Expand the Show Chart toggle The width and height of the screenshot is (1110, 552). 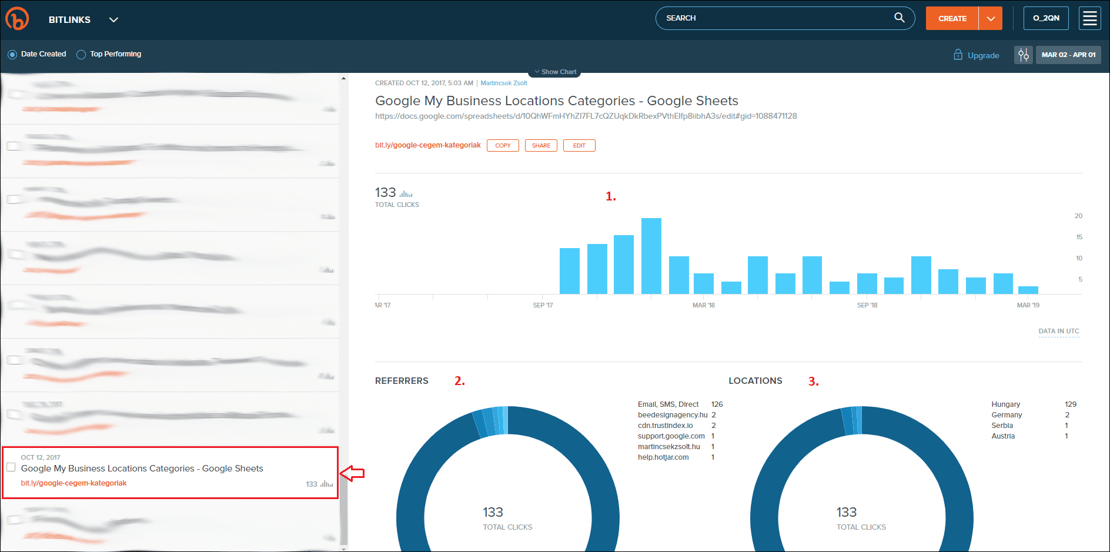click(555, 72)
